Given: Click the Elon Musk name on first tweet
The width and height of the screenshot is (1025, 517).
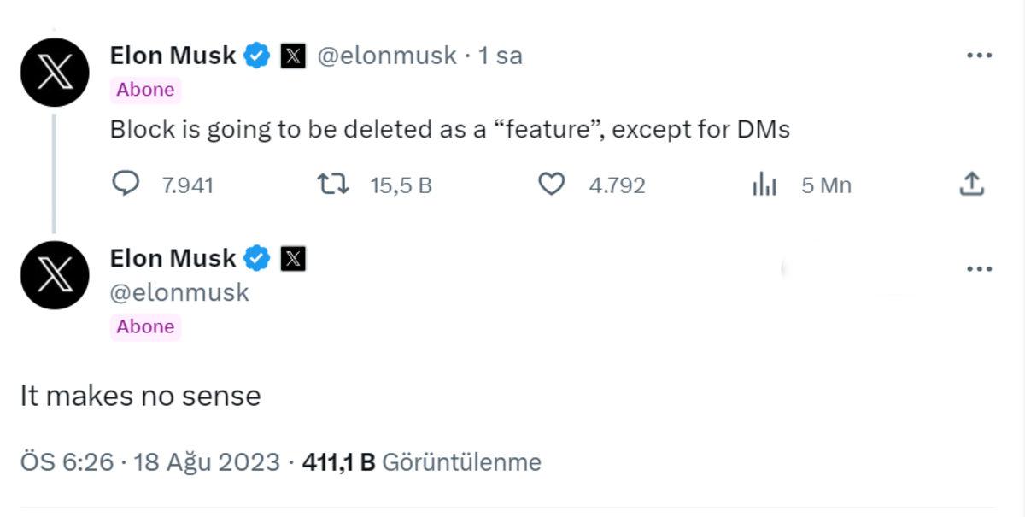Looking at the screenshot, I should pos(173,56).
